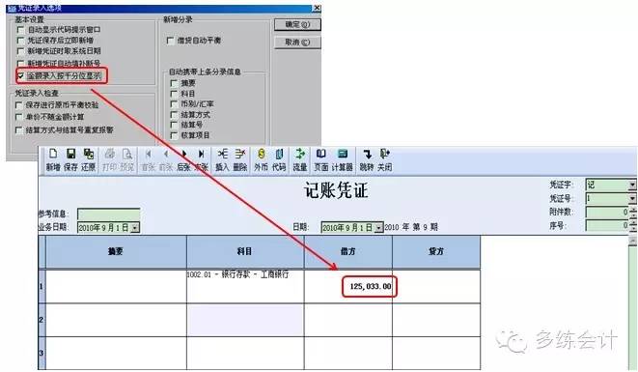Click the 保存 (Save) toolbar icon
Viewport: 638px width, 372px height.
coord(70,159)
